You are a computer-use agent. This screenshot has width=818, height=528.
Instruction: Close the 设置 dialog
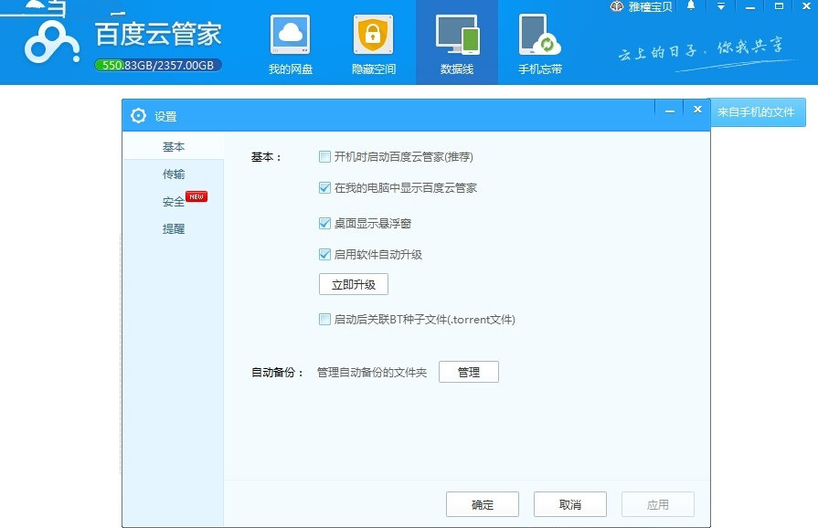697,110
